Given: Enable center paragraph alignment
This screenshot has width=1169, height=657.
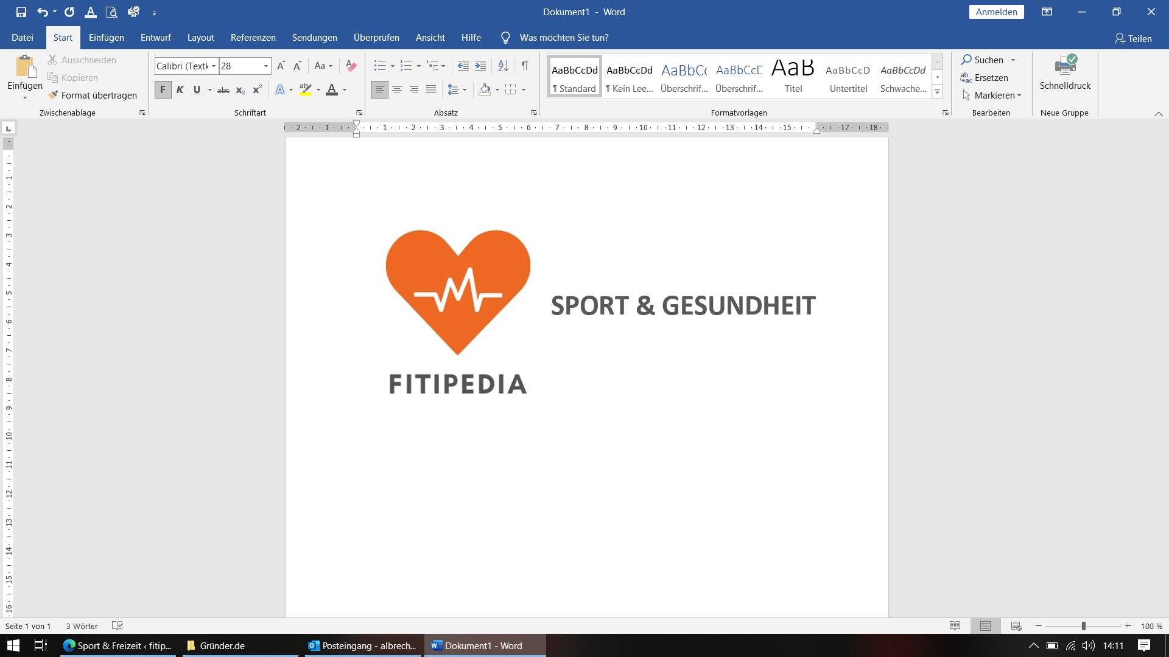Looking at the screenshot, I should point(397,90).
